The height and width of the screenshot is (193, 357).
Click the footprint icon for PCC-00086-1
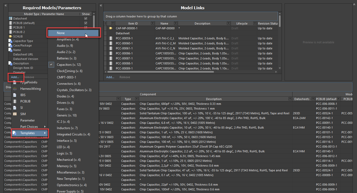tap(111, 53)
